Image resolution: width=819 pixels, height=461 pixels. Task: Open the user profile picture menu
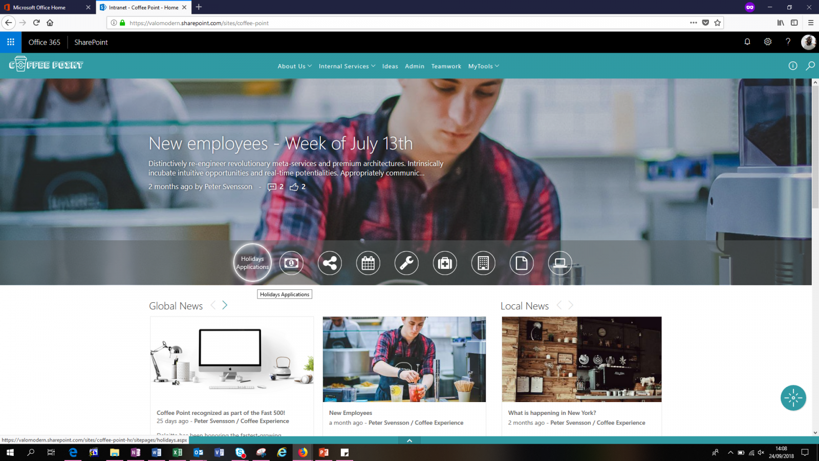[808, 42]
